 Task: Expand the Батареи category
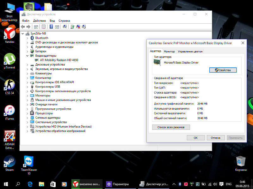(x=27, y=51)
